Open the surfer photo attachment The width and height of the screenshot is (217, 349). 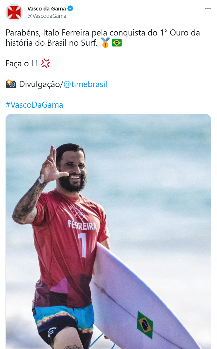[x=108, y=231]
